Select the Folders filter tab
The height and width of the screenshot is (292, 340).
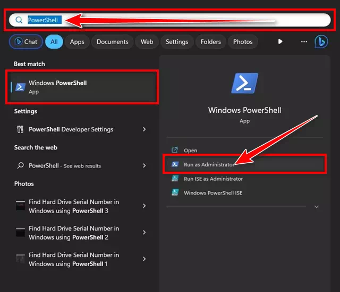pyautogui.click(x=211, y=41)
